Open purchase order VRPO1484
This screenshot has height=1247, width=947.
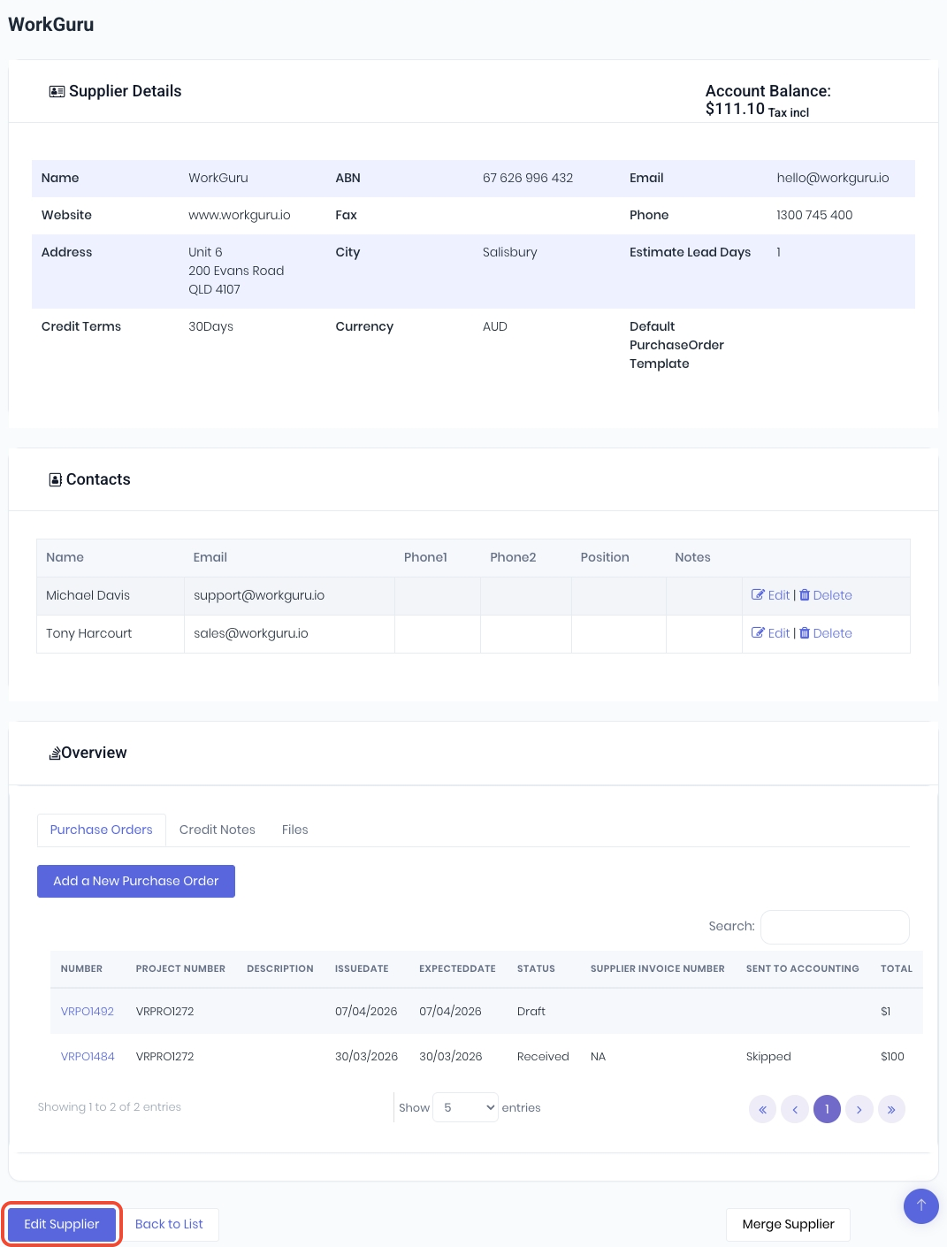tap(88, 1057)
